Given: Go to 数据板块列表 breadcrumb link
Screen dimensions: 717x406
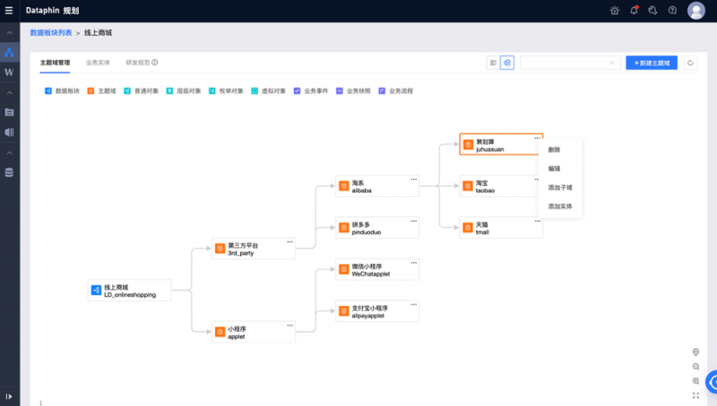Looking at the screenshot, I should 50,32.
